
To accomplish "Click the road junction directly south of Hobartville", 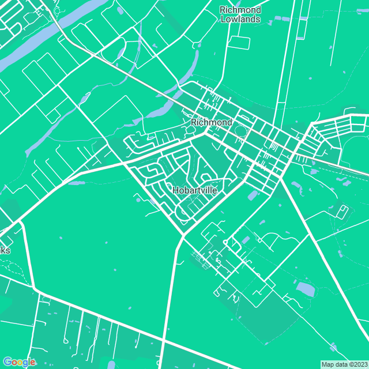I will (x=183, y=235).
